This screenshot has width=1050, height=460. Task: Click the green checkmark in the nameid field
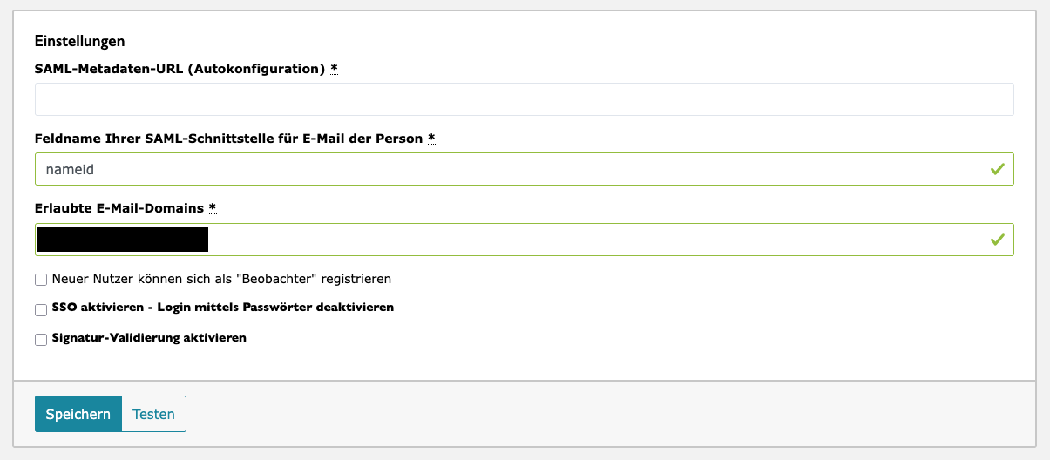click(x=998, y=169)
